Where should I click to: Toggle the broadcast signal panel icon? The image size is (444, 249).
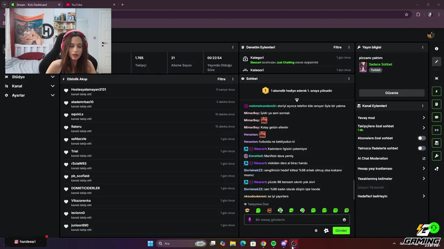point(436,130)
